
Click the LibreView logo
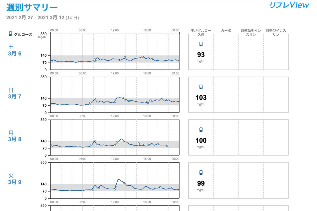pyautogui.click(x=289, y=5)
